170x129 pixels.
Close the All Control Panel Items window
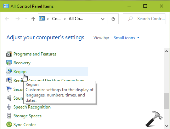coord(161,6)
